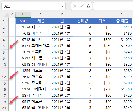133x111 pixels.
Task: Select total sales cell $140
Action: click(x=122, y=27)
